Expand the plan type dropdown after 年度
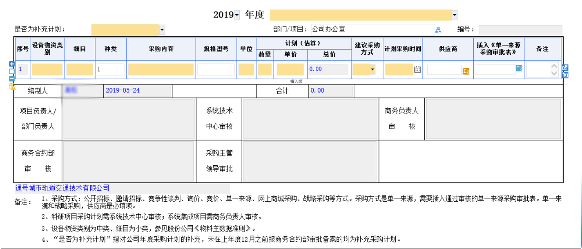 (x=455, y=15)
